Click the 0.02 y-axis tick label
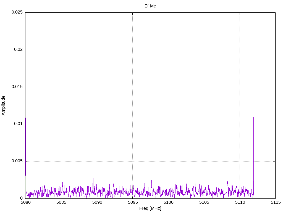283x212 pixels. (x=19, y=49)
